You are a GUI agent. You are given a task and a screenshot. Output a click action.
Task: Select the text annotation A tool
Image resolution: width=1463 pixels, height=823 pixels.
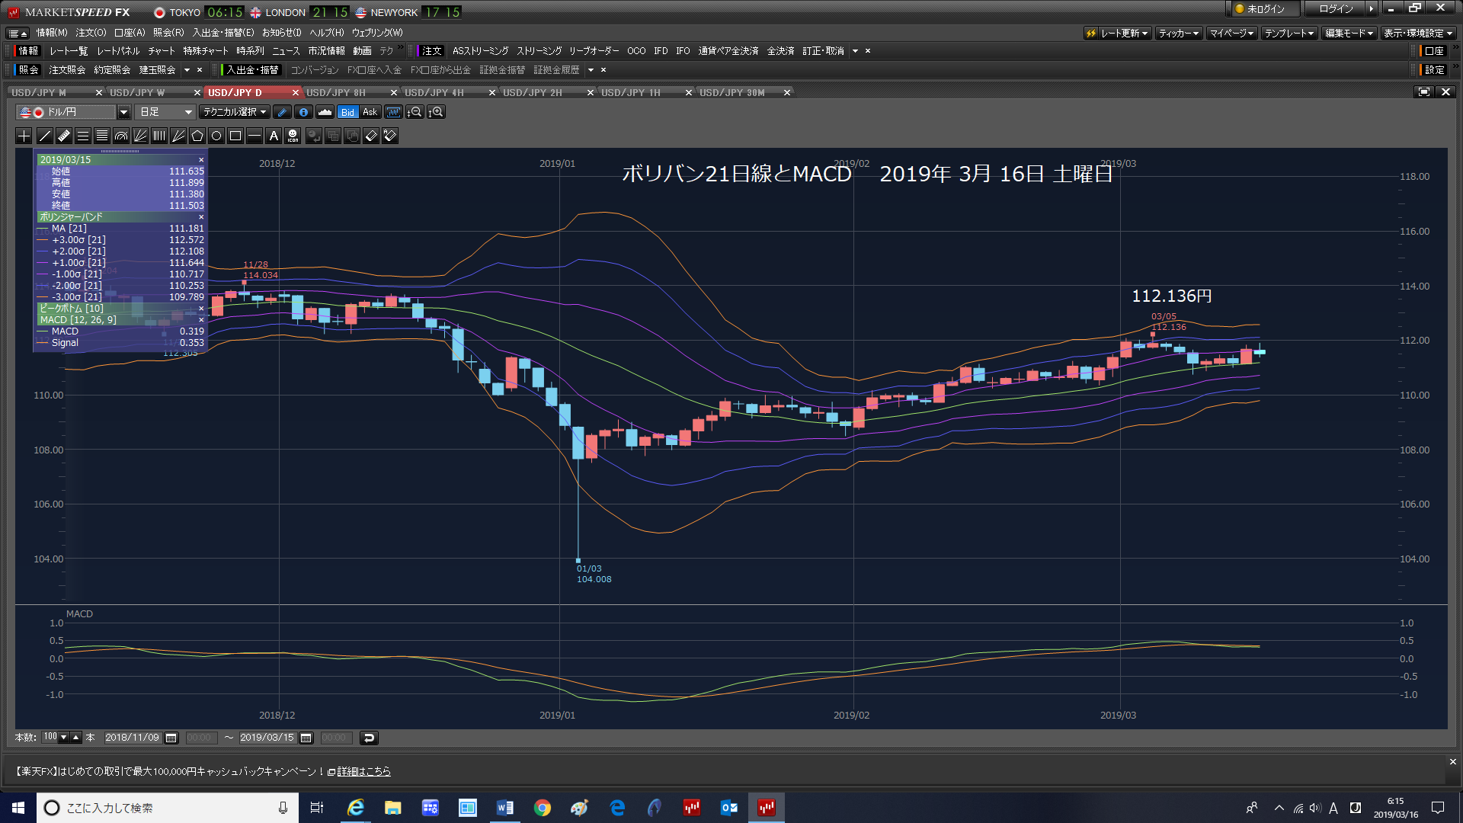(274, 136)
